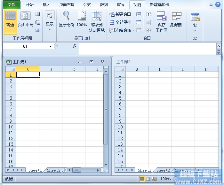Click vertical split box above 工作簿1 scrollbar

point(106,67)
